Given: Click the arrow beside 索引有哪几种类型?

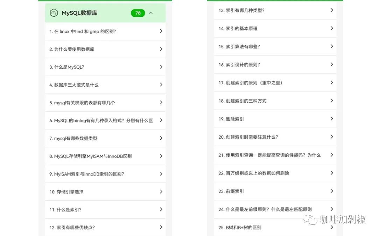Looking at the screenshot, I should click(332, 10).
